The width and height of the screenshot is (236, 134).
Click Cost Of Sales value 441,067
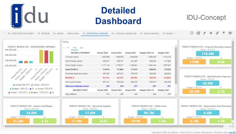[134, 61]
